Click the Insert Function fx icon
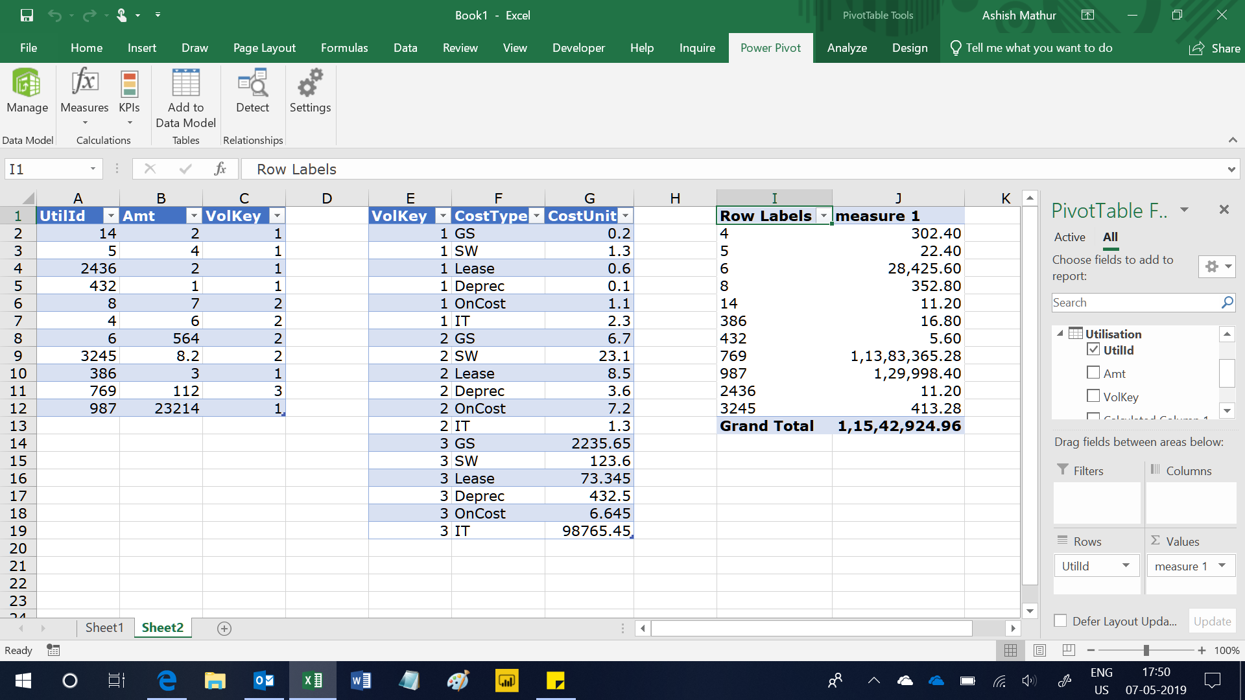 click(220, 169)
